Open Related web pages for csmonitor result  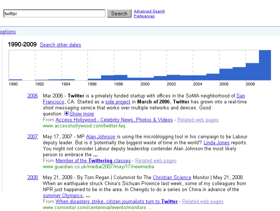click(x=203, y=201)
